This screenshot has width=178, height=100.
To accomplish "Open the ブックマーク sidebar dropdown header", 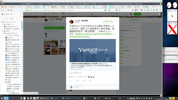I will (x=8, y=14).
